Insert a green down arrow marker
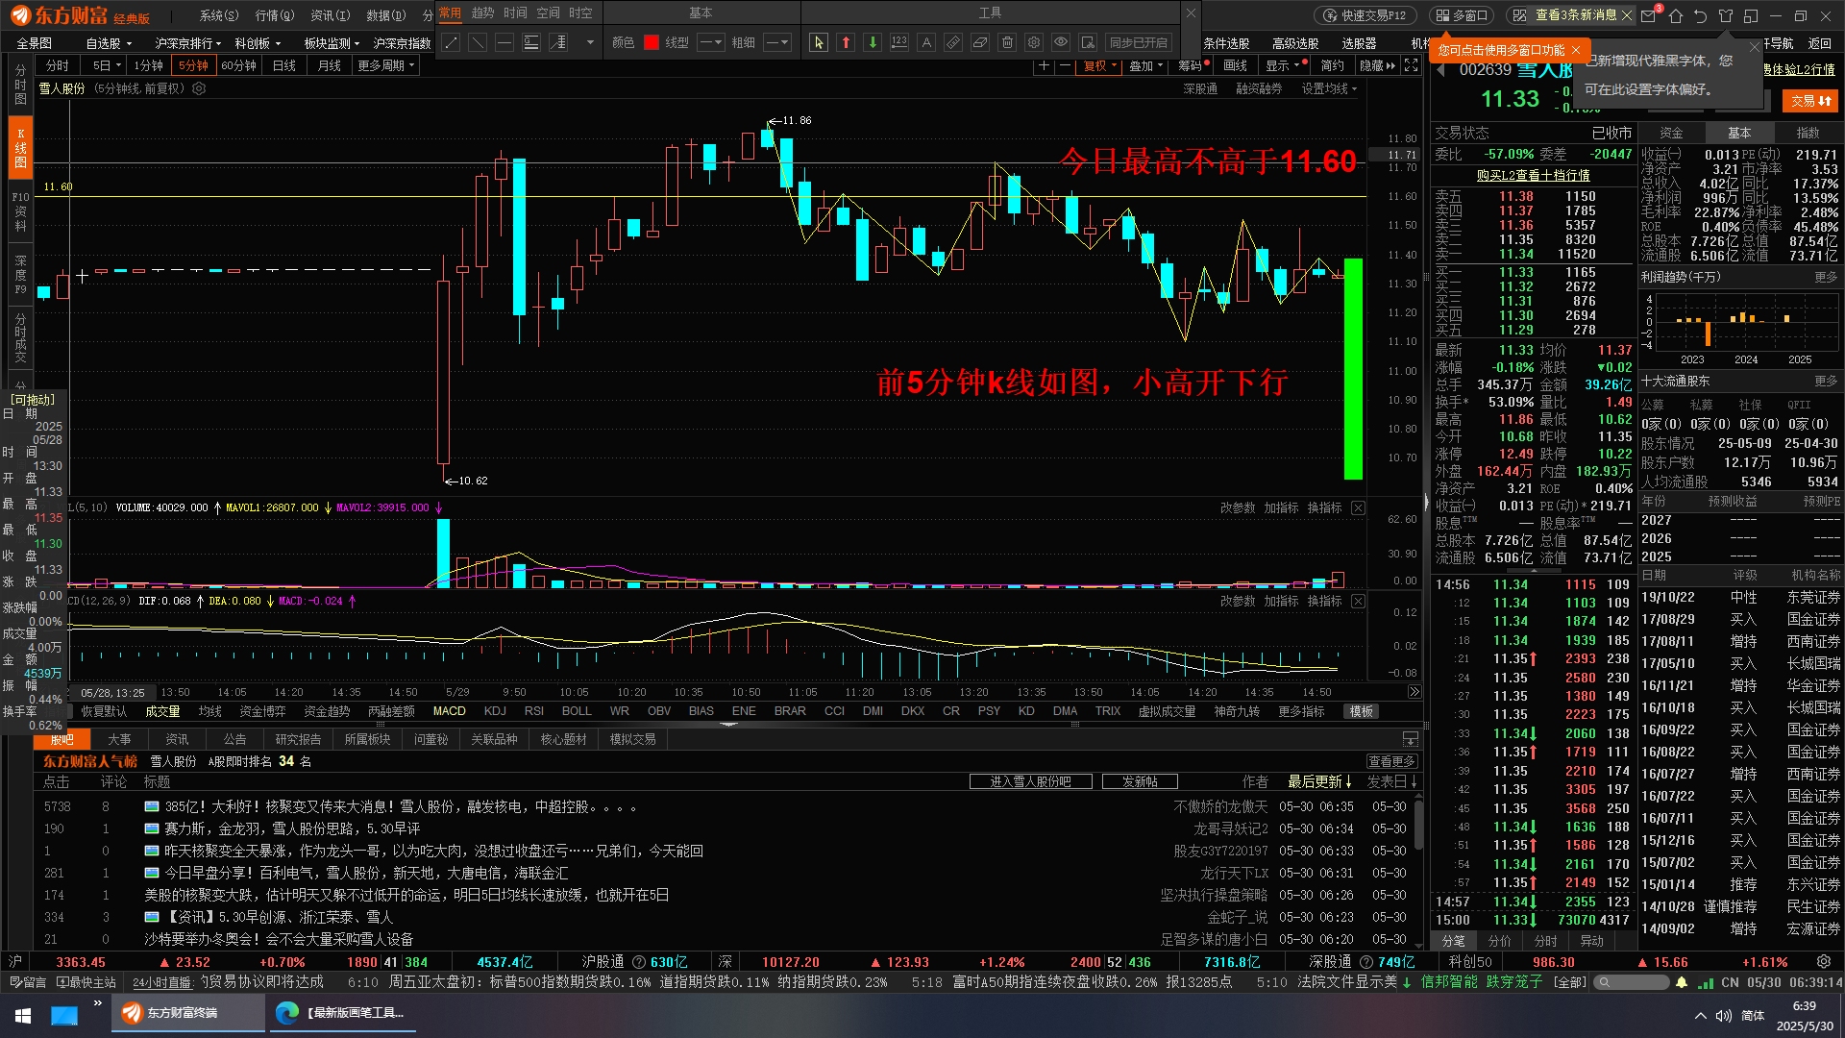The width and height of the screenshot is (1845, 1038). (x=873, y=43)
